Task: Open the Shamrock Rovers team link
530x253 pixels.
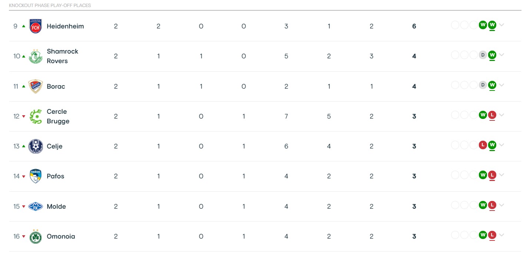Action: point(62,56)
